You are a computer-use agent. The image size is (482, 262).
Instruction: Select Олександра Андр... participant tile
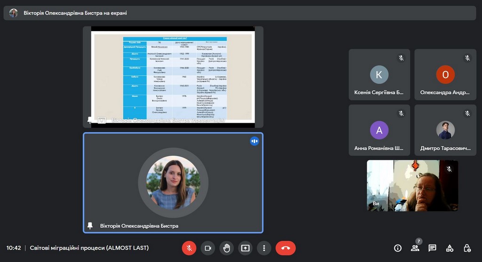click(445, 74)
